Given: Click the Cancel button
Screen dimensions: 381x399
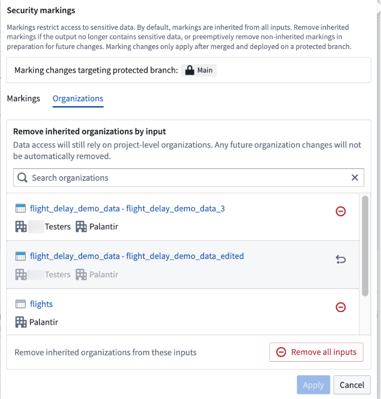Looking at the screenshot, I should [352, 385].
